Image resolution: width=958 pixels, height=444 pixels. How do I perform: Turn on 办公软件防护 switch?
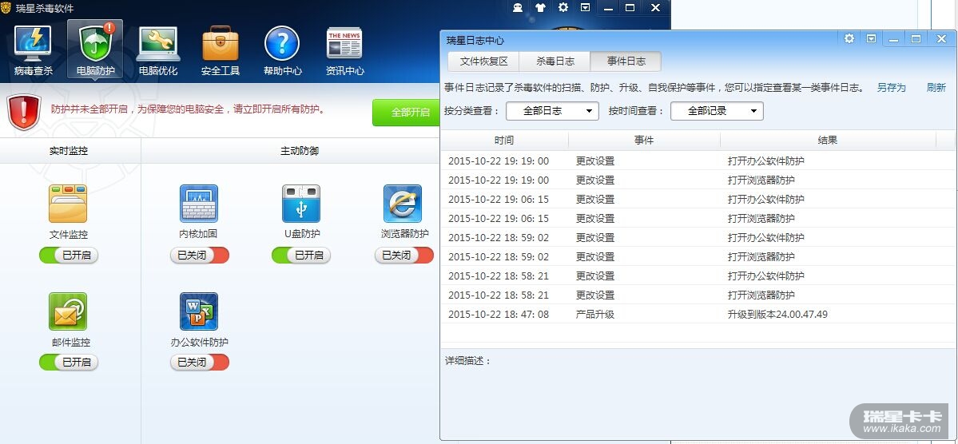tap(200, 363)
